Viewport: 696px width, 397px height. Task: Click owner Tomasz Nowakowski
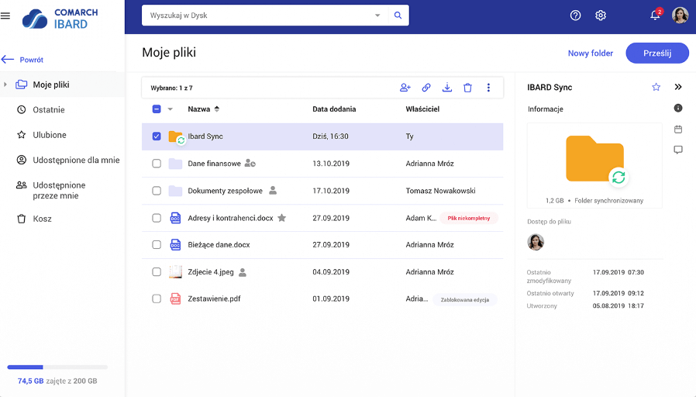click(x=440, y=191)
